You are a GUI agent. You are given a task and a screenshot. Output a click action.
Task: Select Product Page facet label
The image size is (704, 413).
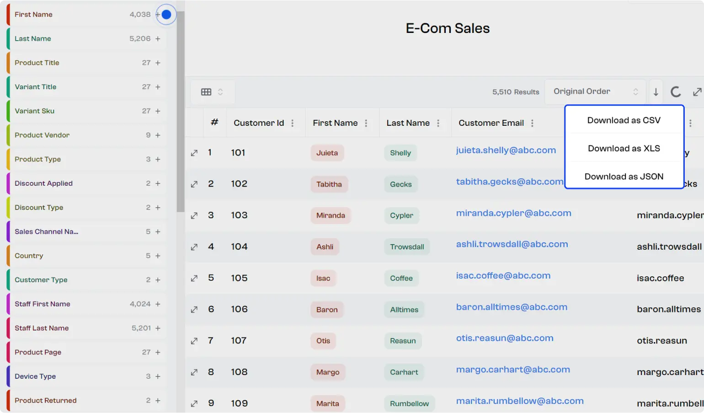tap(38, 352)
